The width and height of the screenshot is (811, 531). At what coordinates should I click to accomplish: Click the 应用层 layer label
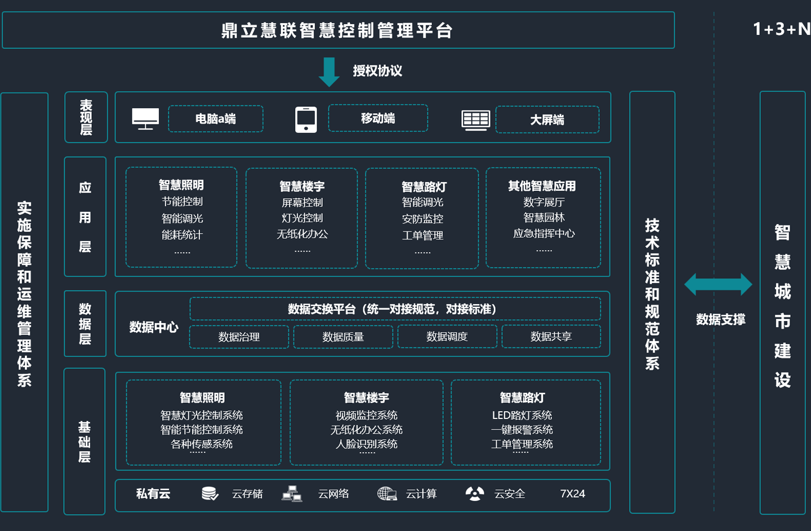[85, 217]
